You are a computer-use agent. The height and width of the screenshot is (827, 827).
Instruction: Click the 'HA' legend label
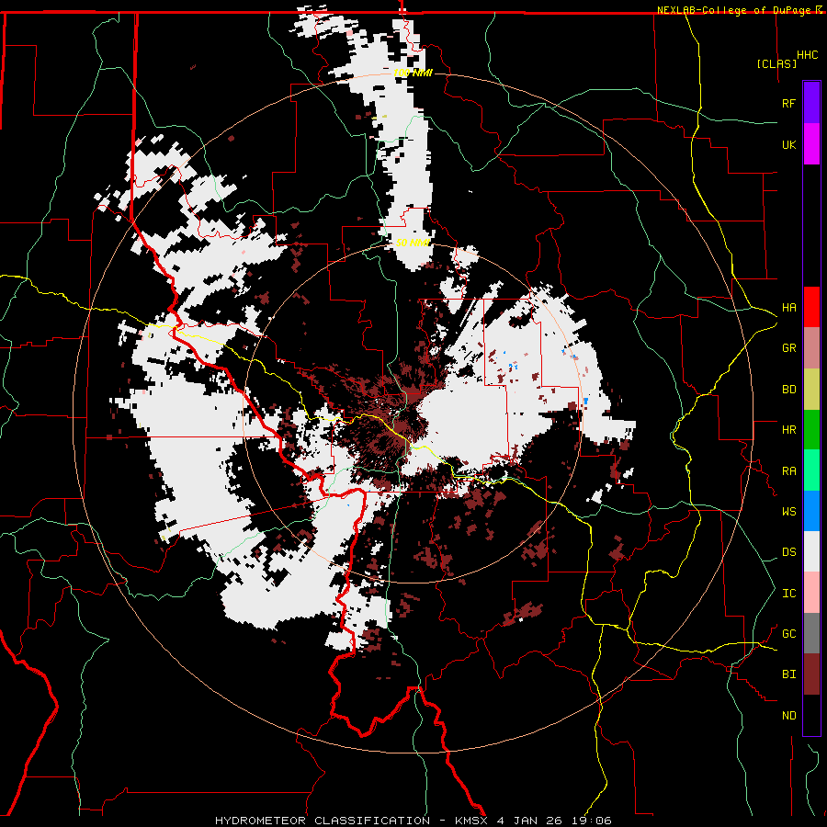(x=788, y=308)
